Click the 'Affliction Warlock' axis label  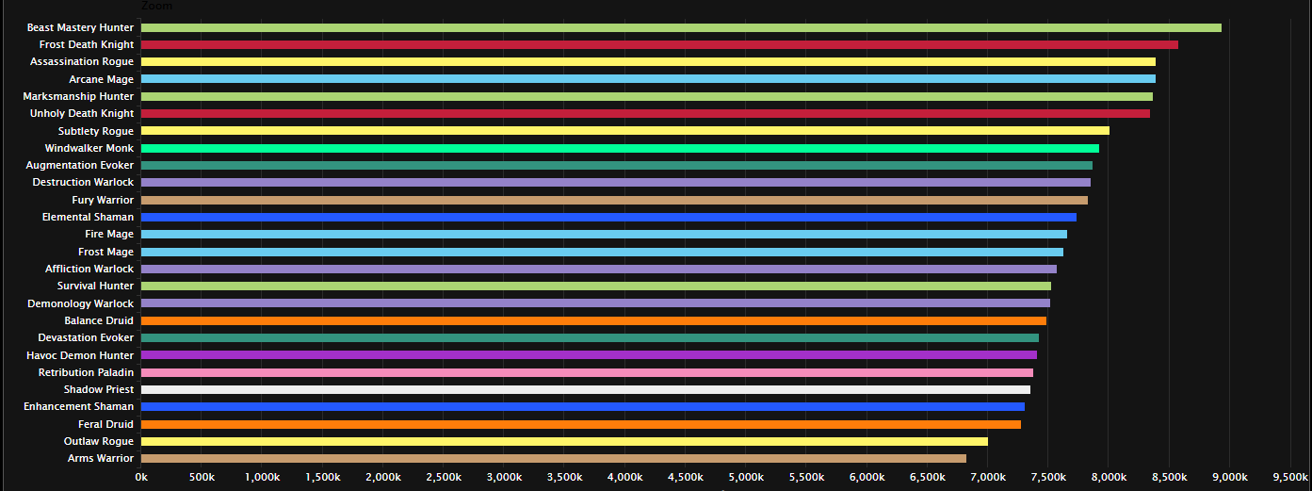pos(89,269)
